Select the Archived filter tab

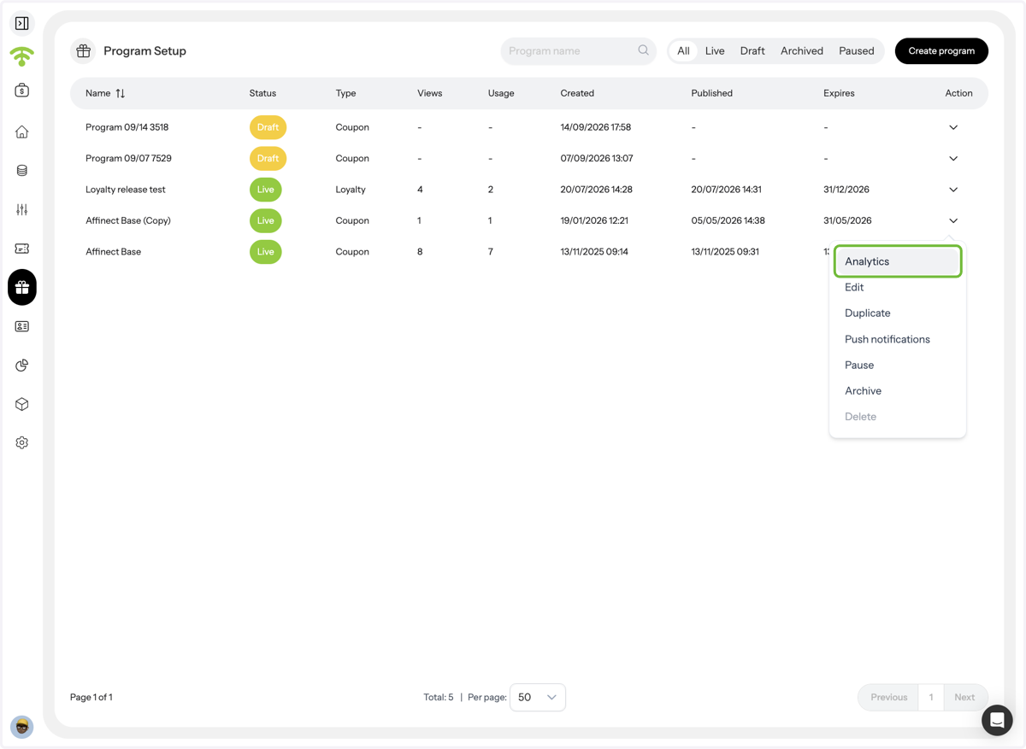coord(802,51)
